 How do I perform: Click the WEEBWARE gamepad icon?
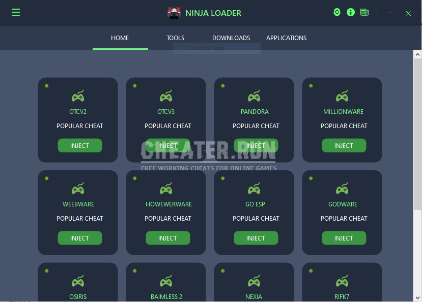[78, 188]
